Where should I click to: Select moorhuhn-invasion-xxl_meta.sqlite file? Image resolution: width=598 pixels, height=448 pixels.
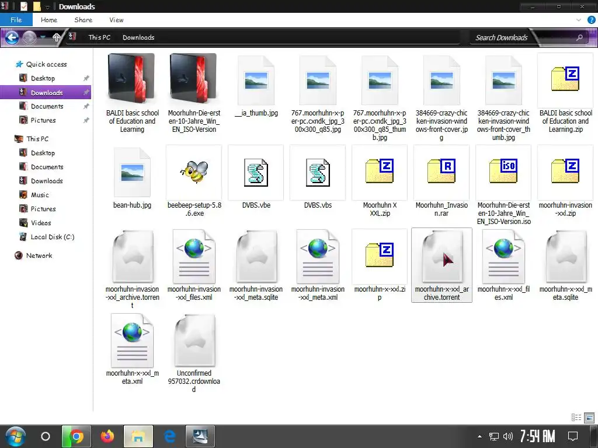coord(256,265)
